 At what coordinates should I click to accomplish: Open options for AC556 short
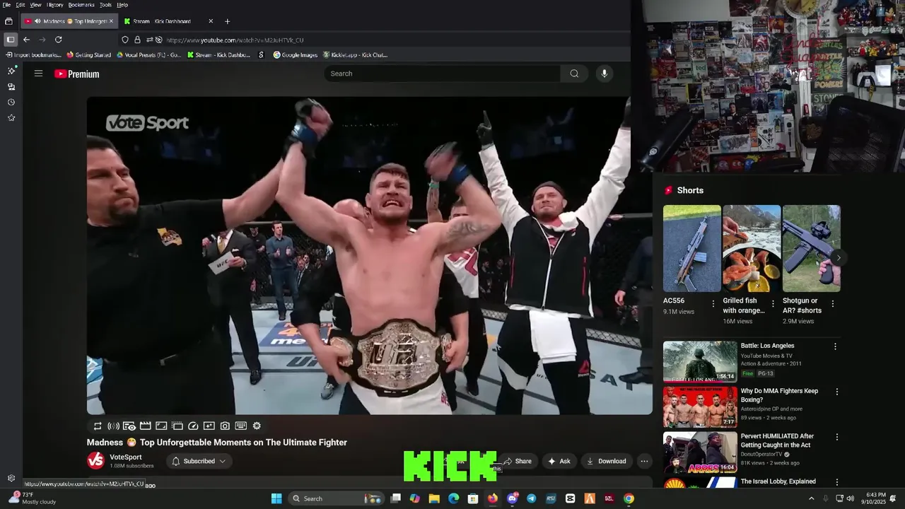pyautogui.click(x=713, y=304)
